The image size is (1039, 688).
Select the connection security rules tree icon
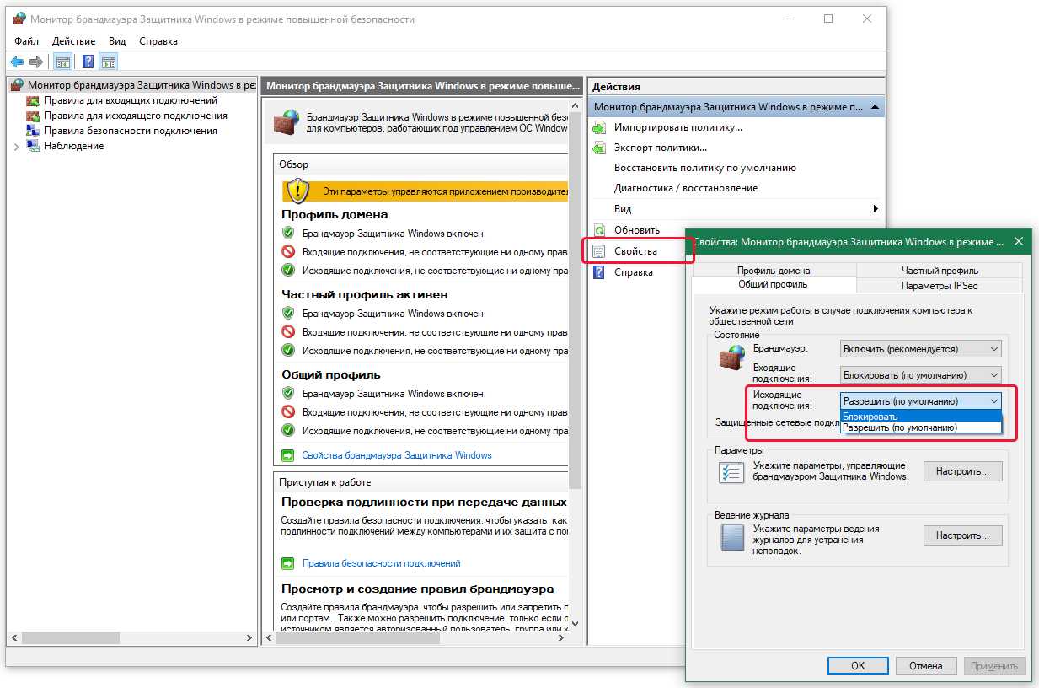(x=33, y=131)
